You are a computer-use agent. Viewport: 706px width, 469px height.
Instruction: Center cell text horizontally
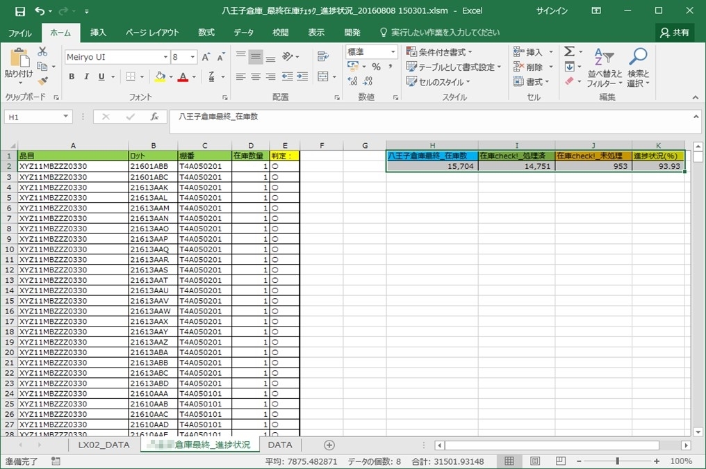[256, 76]
